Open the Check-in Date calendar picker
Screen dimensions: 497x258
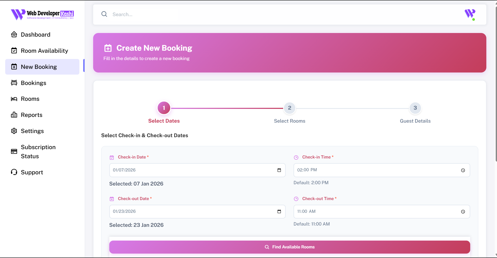pos(279,170)
